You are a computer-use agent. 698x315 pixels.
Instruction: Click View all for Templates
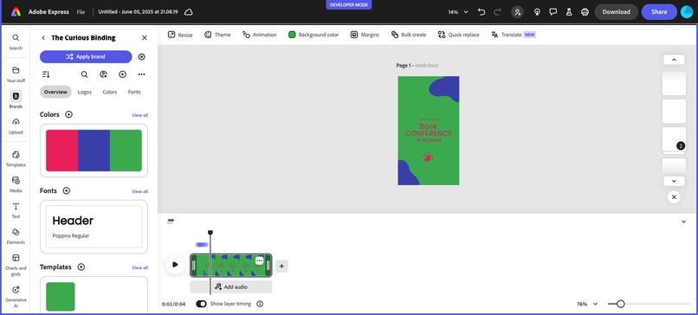tap(139, 268)
